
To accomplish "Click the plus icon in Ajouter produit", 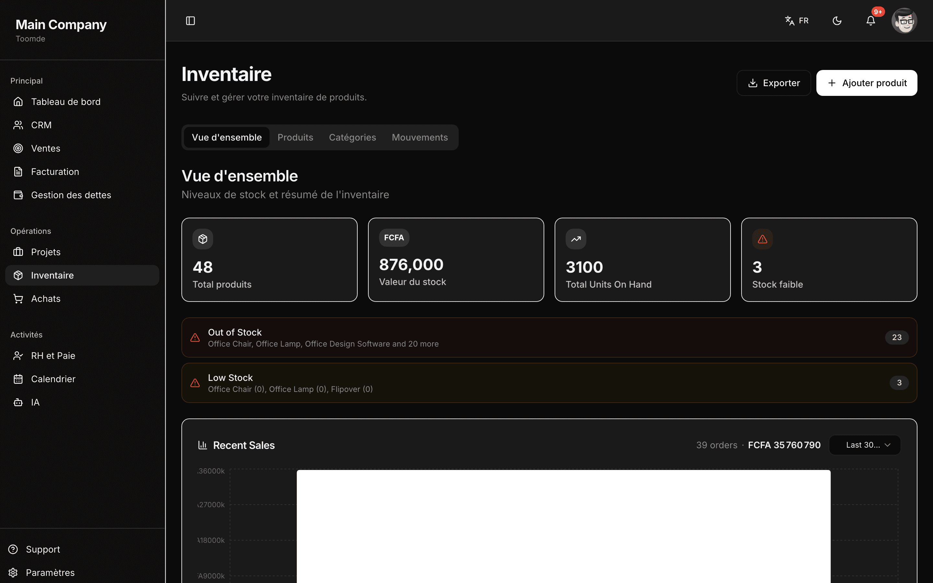I will [x=832, y=83].
